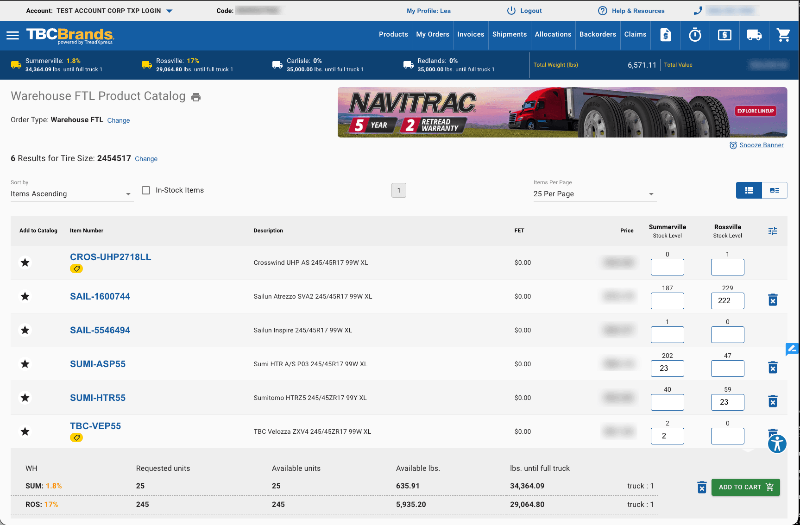Click ADD TO CART button

tap(745, 487)
